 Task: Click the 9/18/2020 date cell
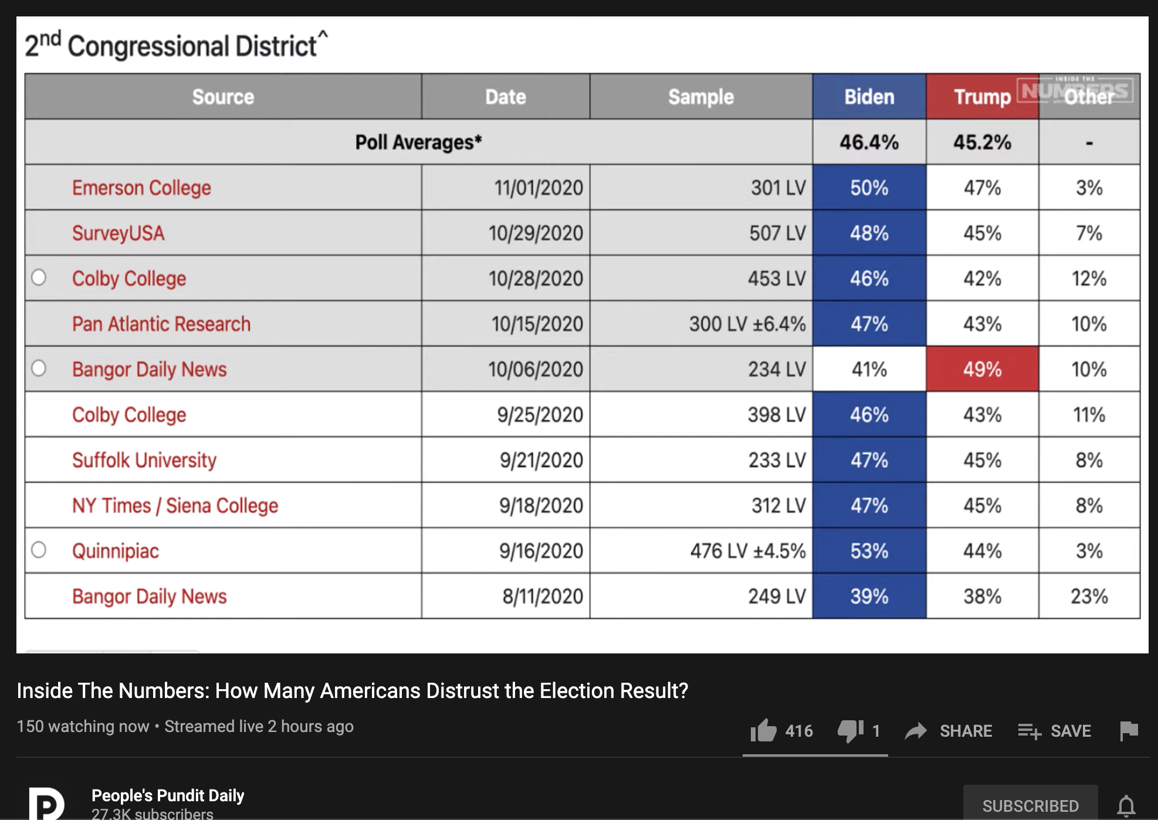pyautogui.click(x=506, y=506)
